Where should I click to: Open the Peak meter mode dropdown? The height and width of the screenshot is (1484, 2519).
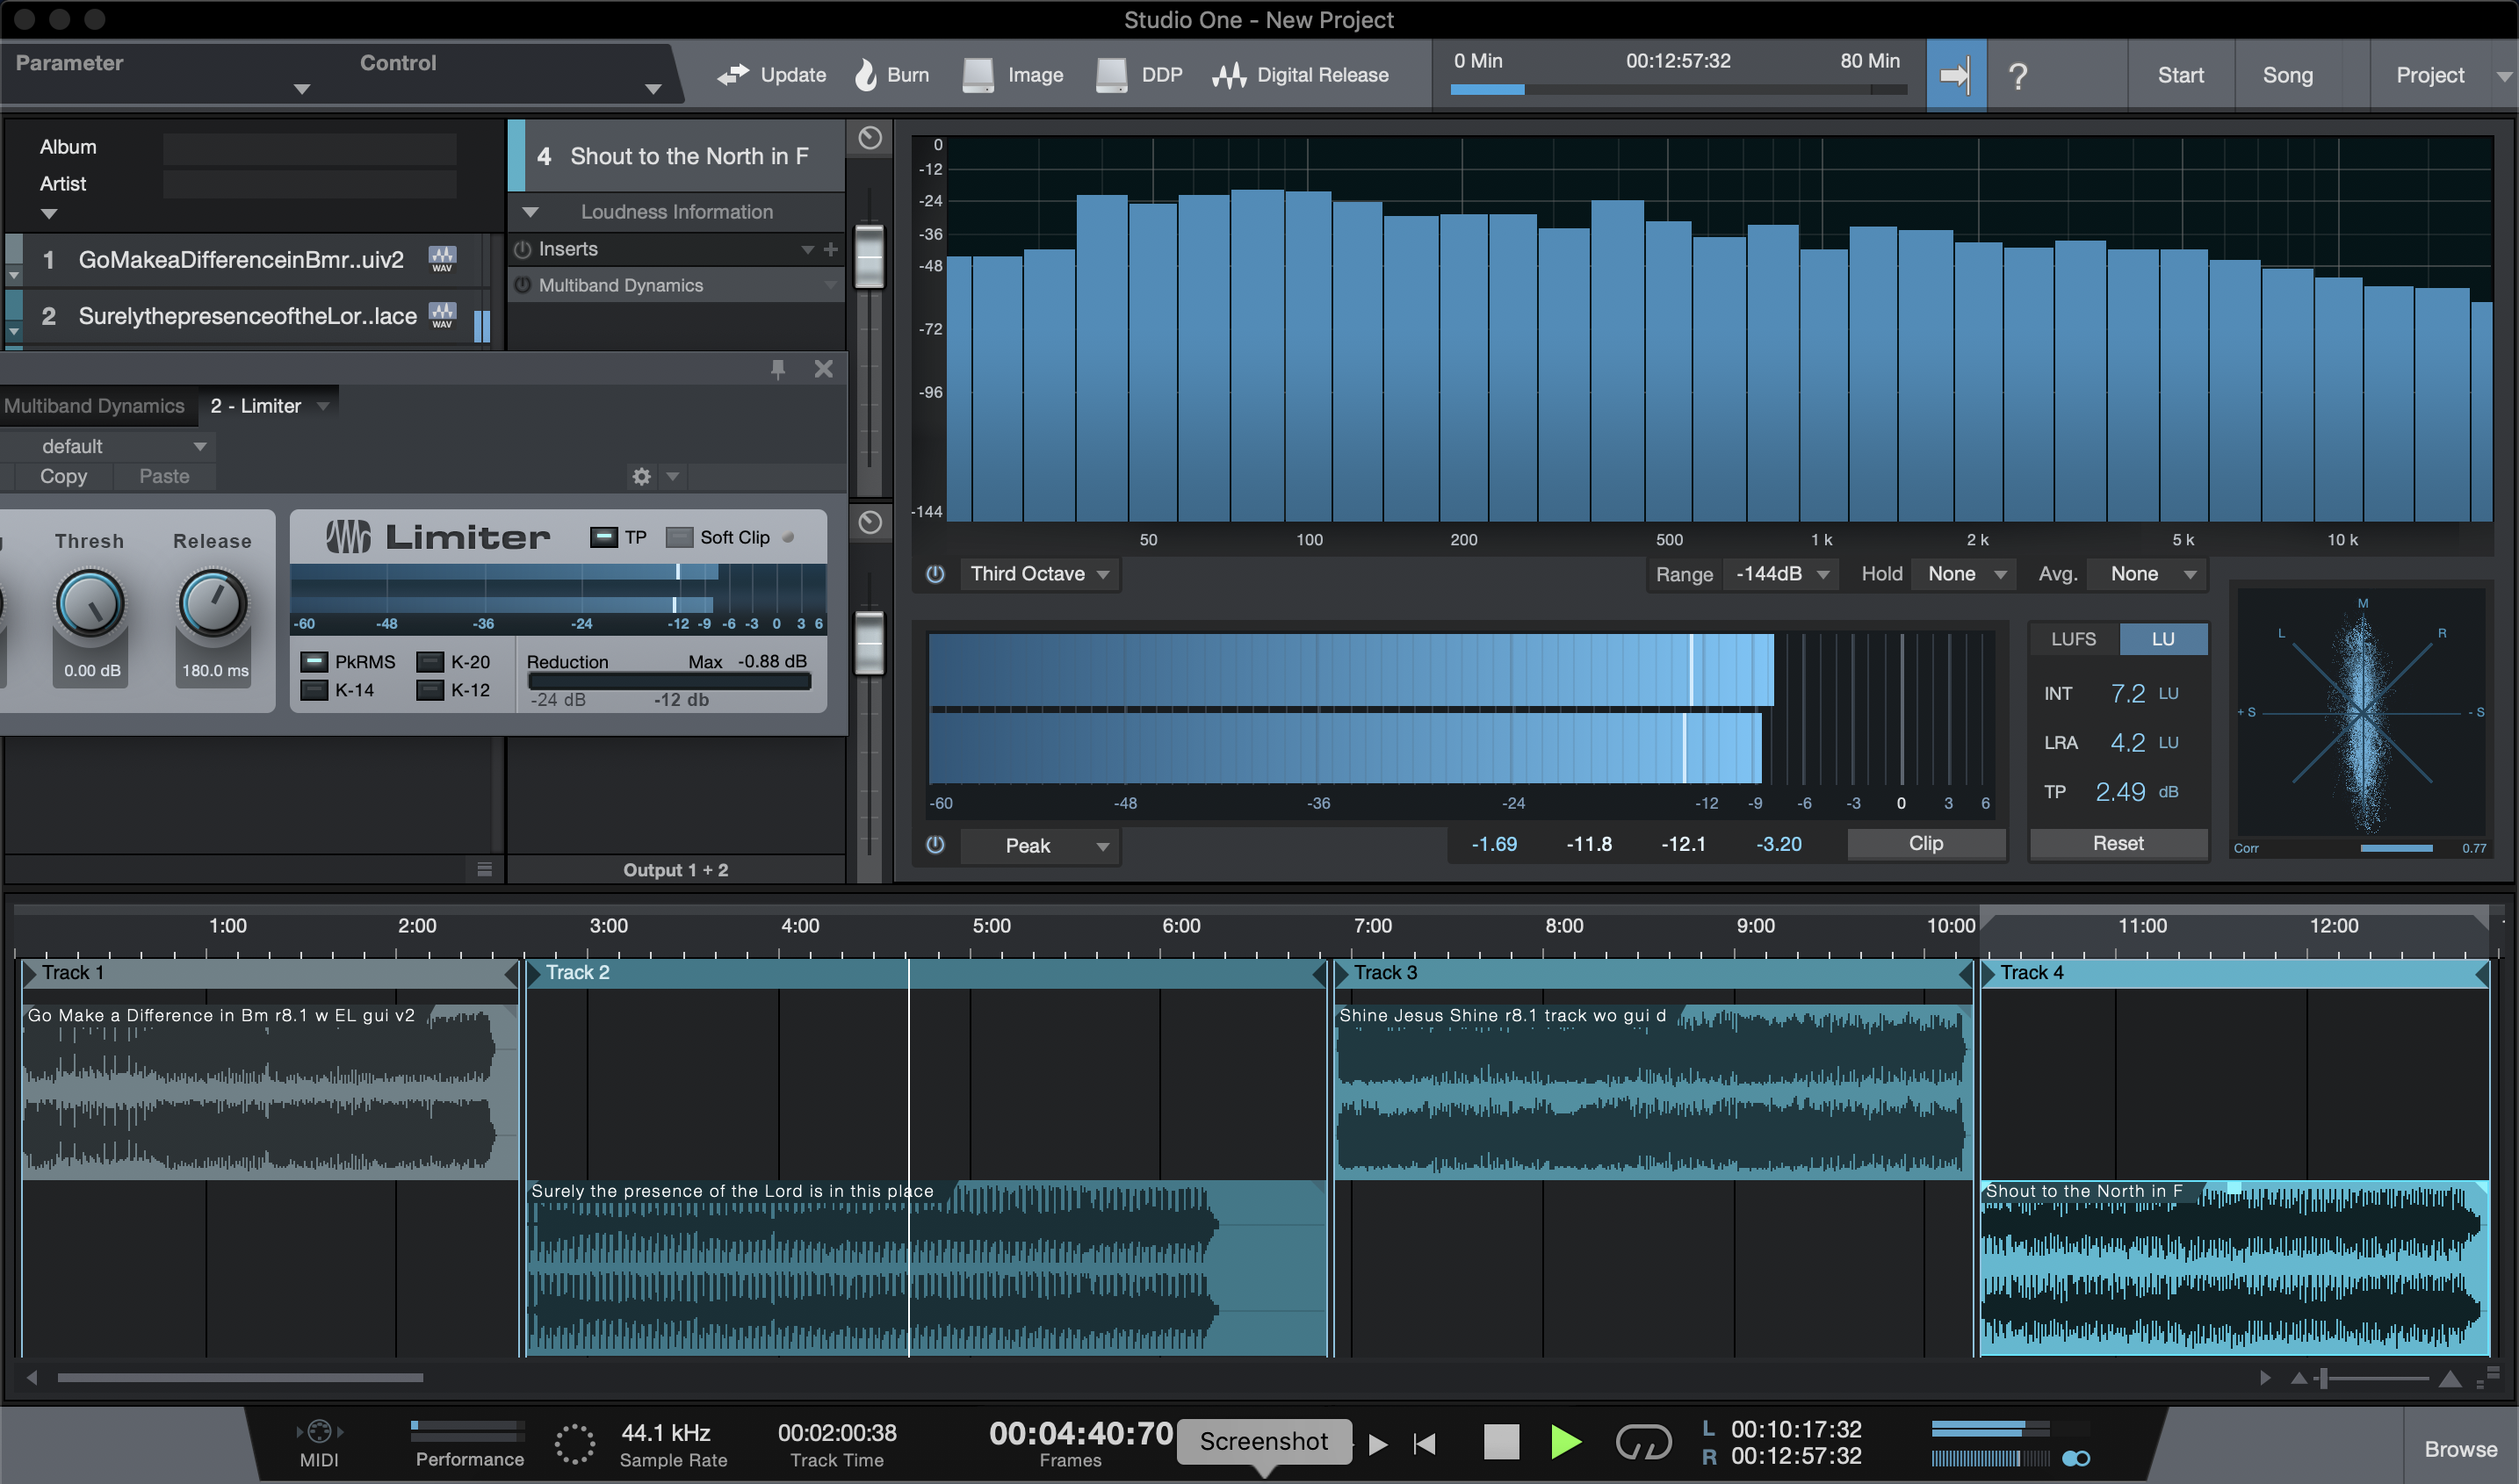(x=1040, y=845)
